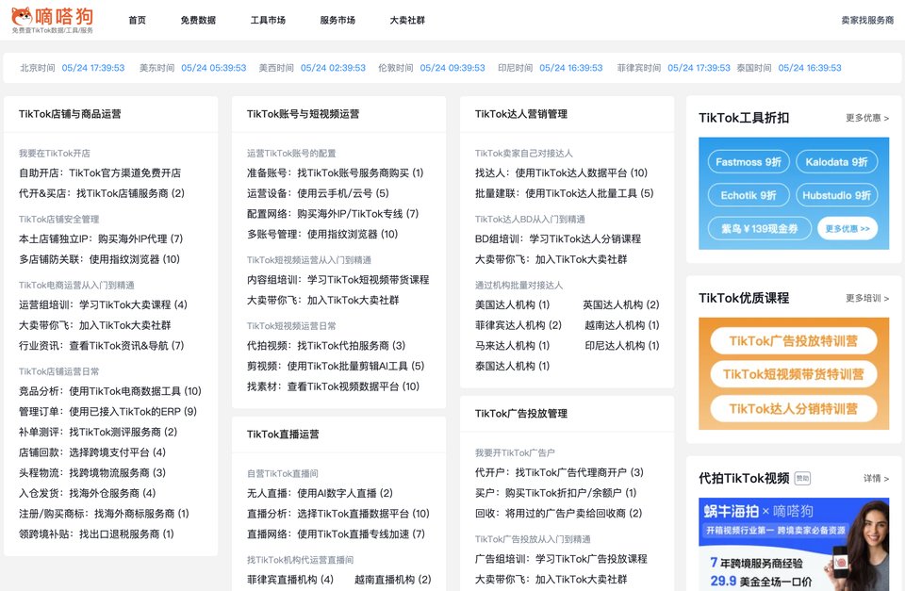Open the 蜗牛海拍 × 嘀嗒狗 ad banner

[x=794, y=544]
